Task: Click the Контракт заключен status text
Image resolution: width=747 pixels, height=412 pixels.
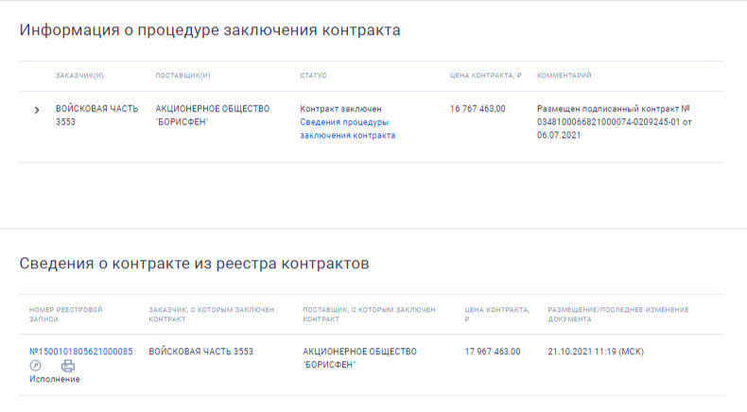Action: pos(340,109)
